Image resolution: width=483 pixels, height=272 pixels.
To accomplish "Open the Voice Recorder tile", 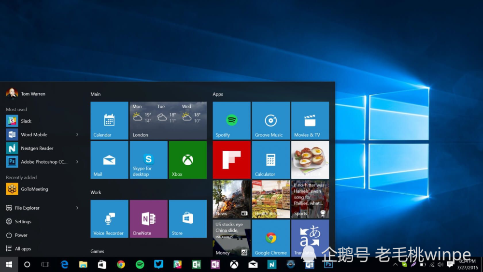I will 109,219.
